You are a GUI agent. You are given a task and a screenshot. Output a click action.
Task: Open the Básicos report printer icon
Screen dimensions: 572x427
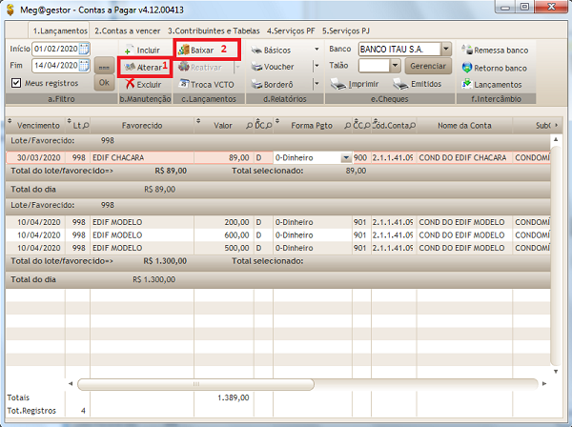[x=256, y=51]
